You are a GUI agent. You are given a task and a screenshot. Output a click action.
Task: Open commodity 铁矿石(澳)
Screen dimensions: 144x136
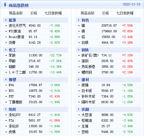[90, 55]
